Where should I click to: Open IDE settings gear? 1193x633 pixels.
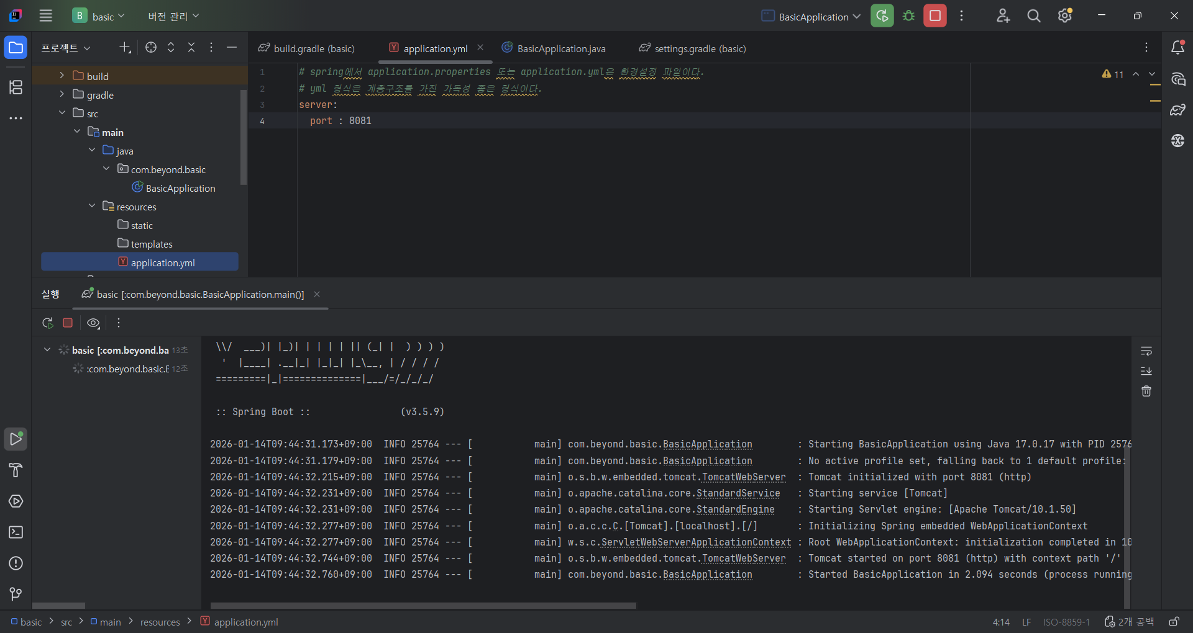pyautogui.click(x=1065, y=16)
